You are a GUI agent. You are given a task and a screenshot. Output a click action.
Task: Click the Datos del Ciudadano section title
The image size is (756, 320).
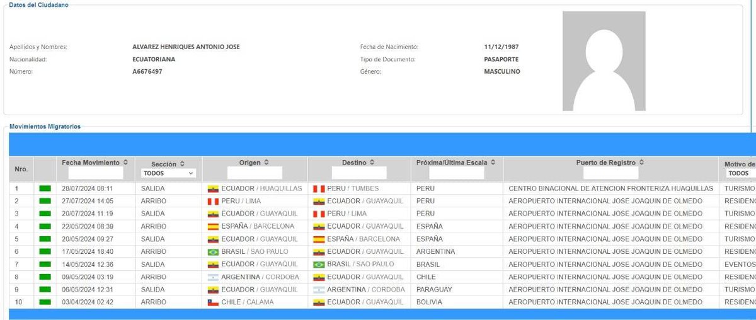click(x=38, y=5)
